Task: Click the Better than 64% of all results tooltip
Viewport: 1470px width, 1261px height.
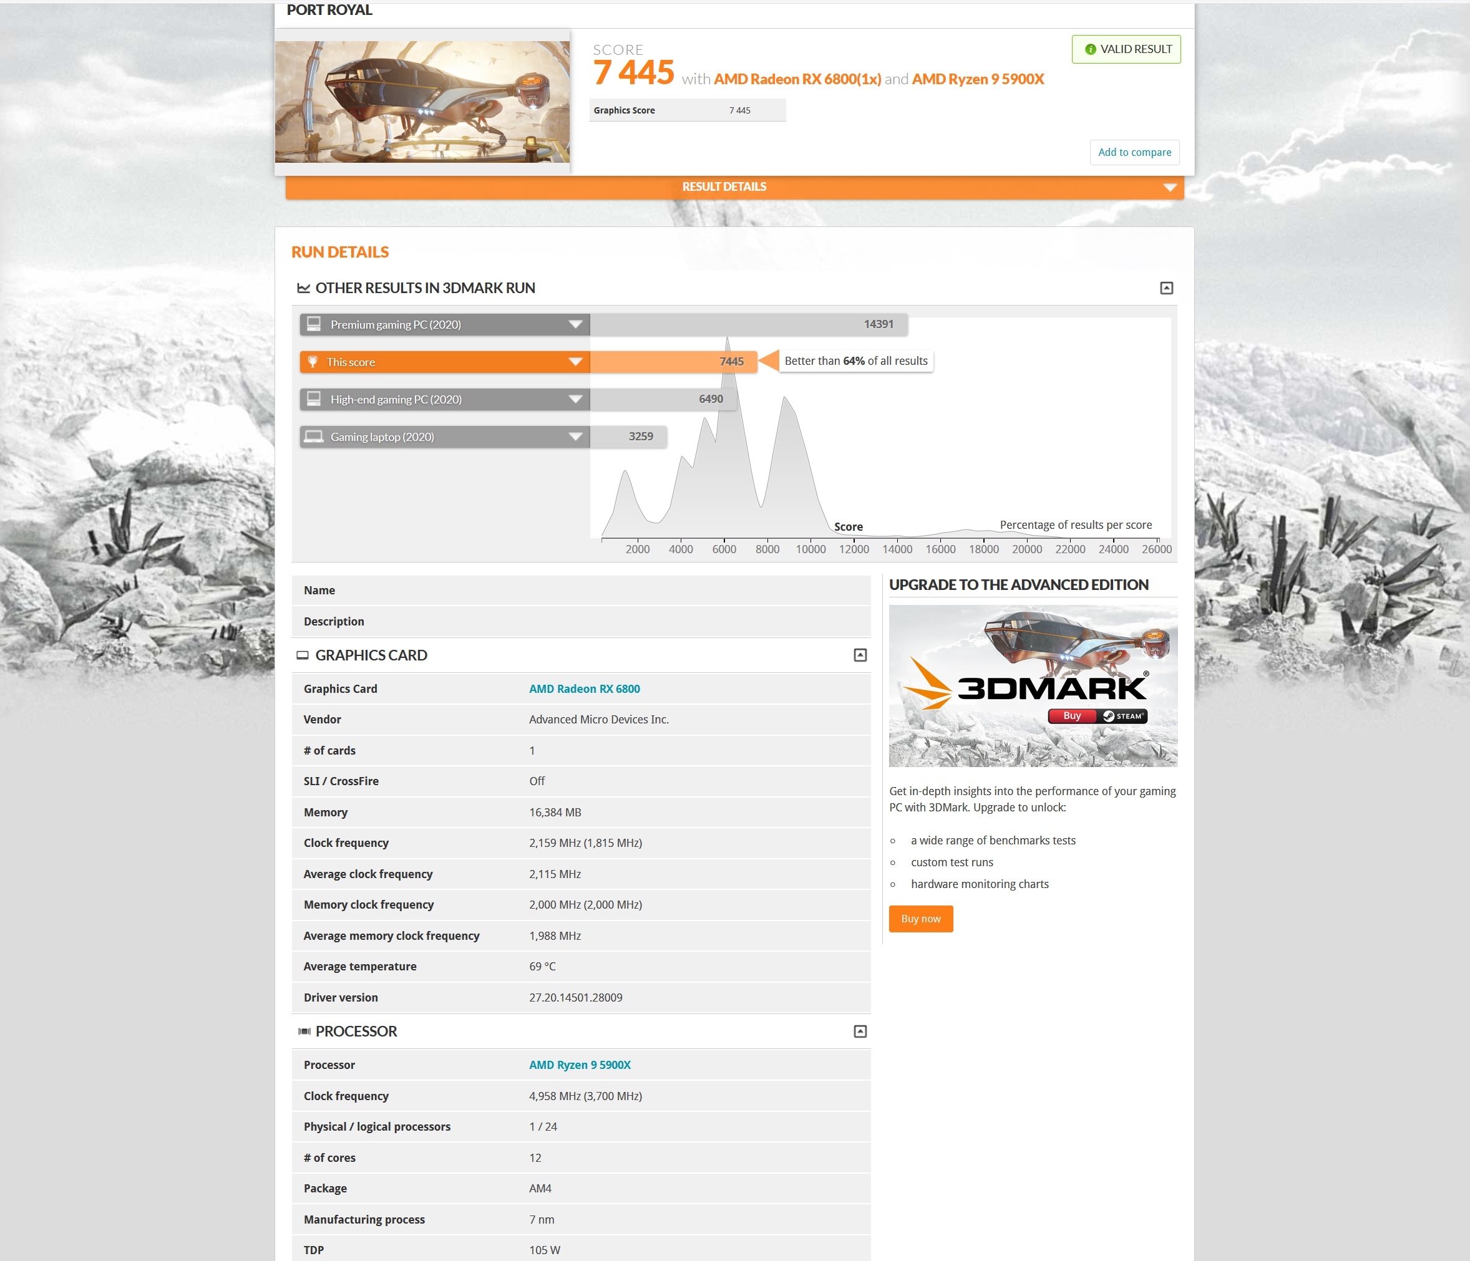Action: (x=855, y=361)
